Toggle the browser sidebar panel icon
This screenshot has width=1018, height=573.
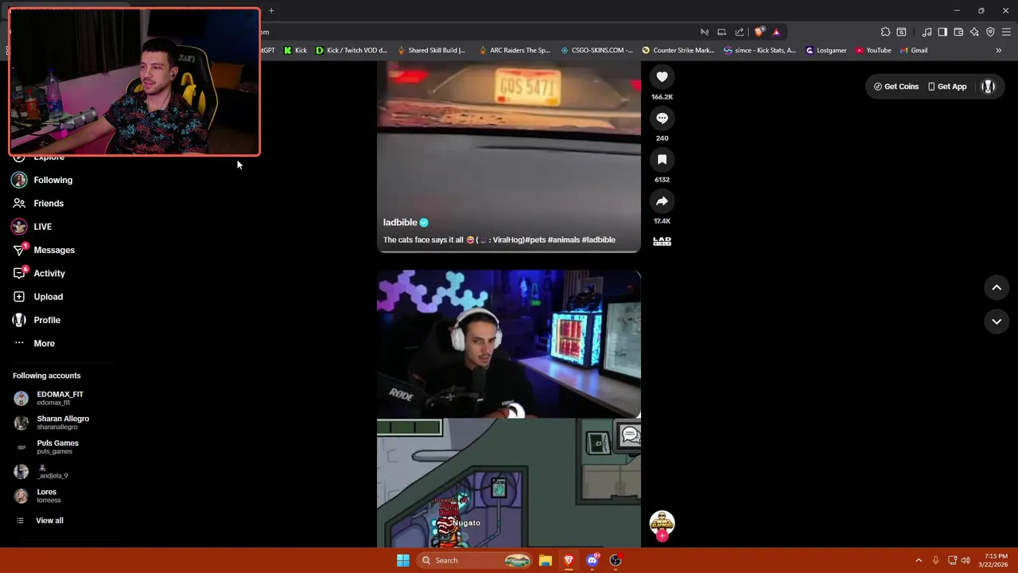942,32
